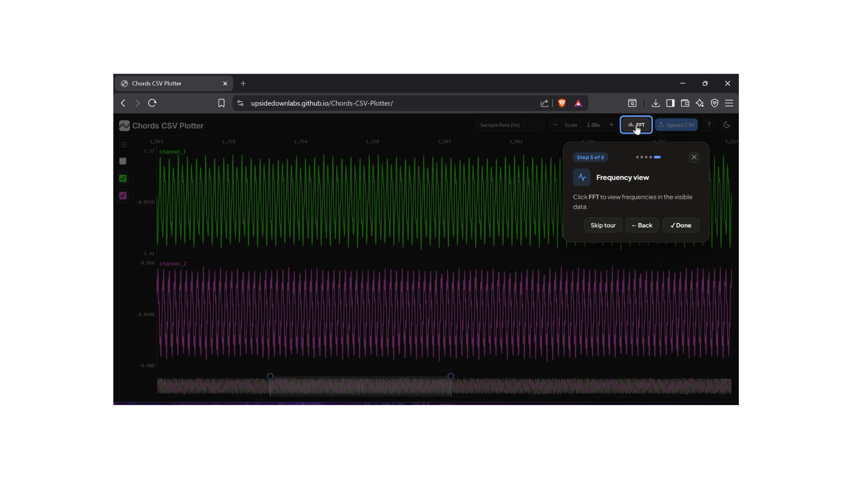Viewport: 852px width, 479px height.
Task: Open the Brave Wallet icon
Action: [x=685, y=103]
